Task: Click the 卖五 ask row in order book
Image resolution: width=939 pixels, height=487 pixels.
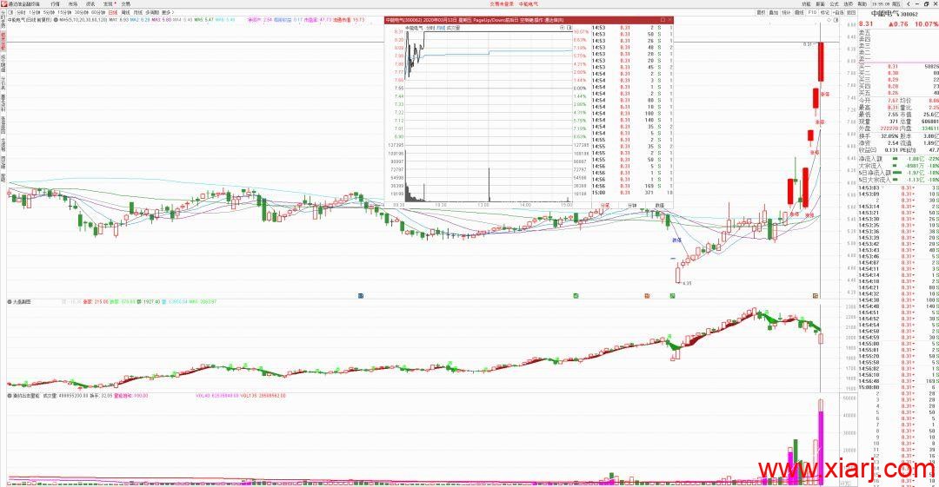Action: click(898, 33)
